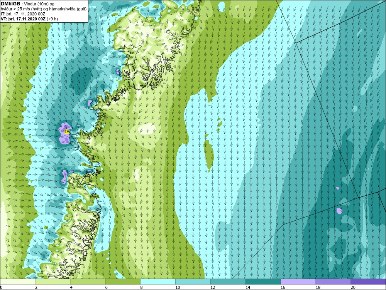The width and height of the screenshot is (386, 290).
Task: Select the 2-4 m/s legend swatch
Action: (x=52, y=282)
